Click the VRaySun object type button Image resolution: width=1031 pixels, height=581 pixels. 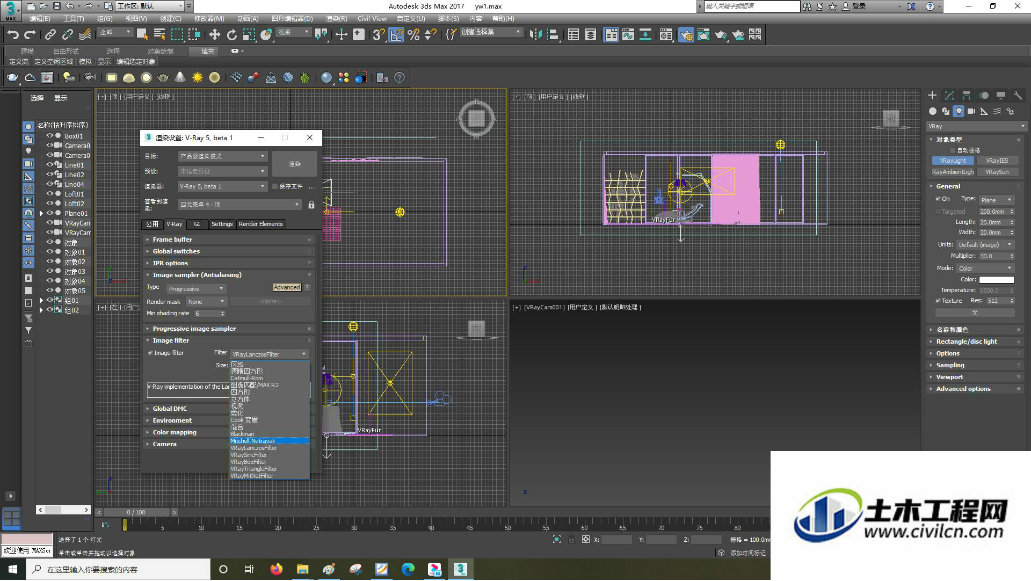pos(997,172)
